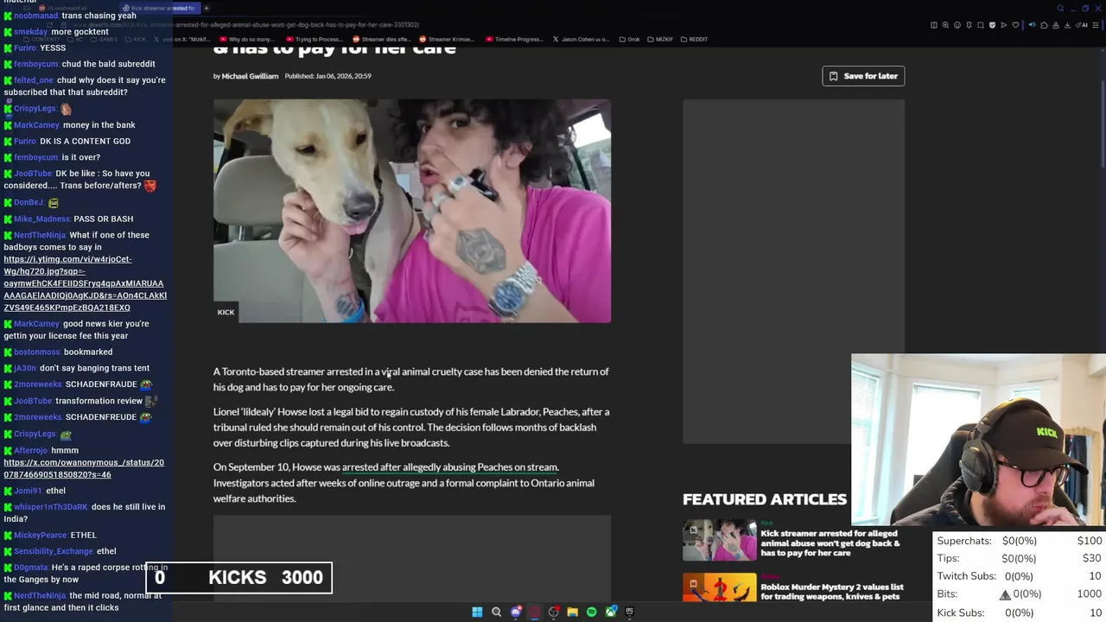Open the Xbox app from the taskbar

point(612,612)
